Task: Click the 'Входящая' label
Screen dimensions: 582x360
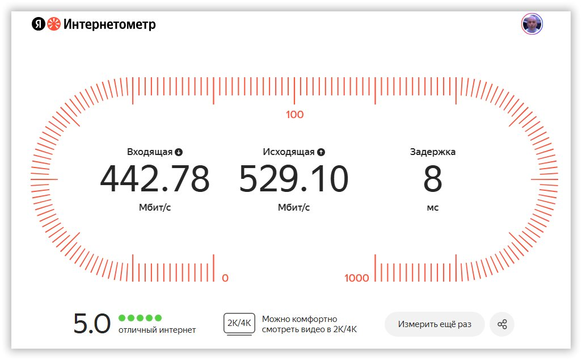Action: [x=150, y=152]
